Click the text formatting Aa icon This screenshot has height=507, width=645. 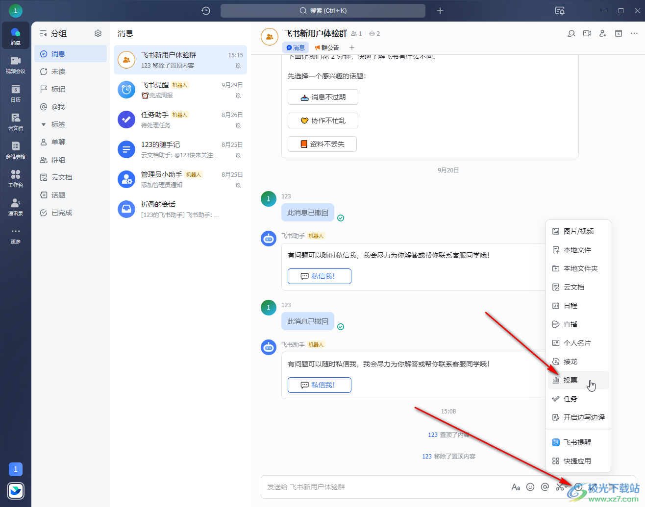[x=516, y=487]
